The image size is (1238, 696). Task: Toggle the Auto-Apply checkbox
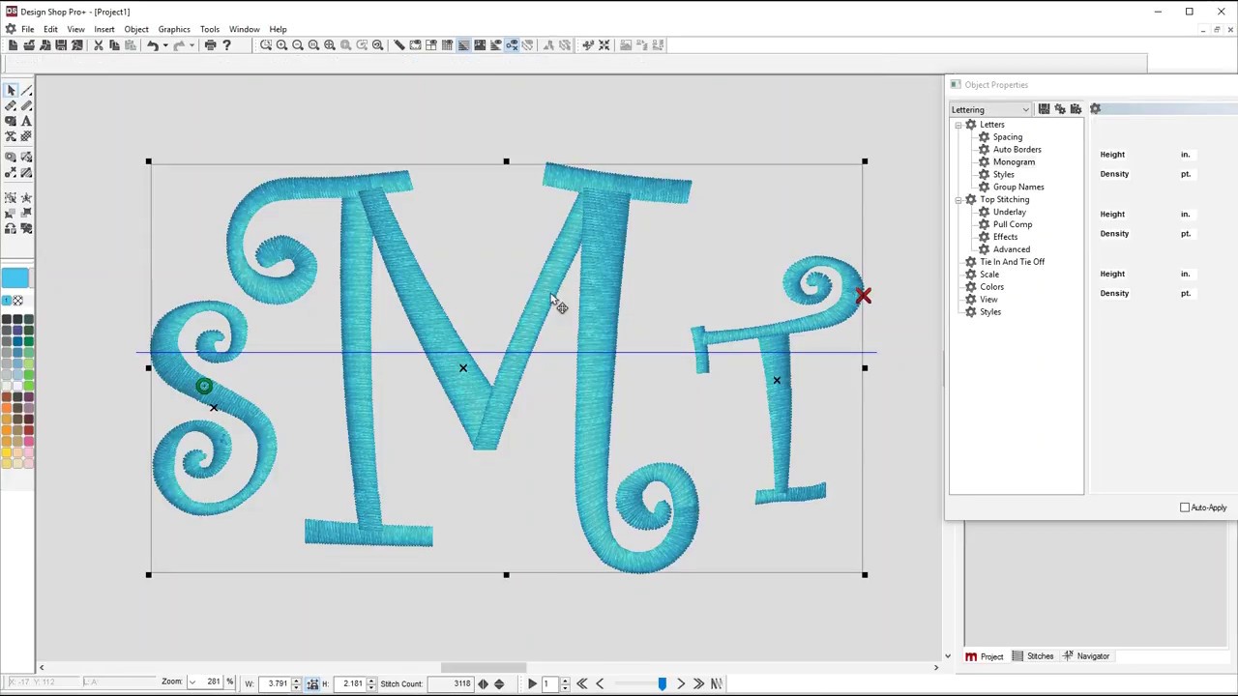pos(1185,507)
